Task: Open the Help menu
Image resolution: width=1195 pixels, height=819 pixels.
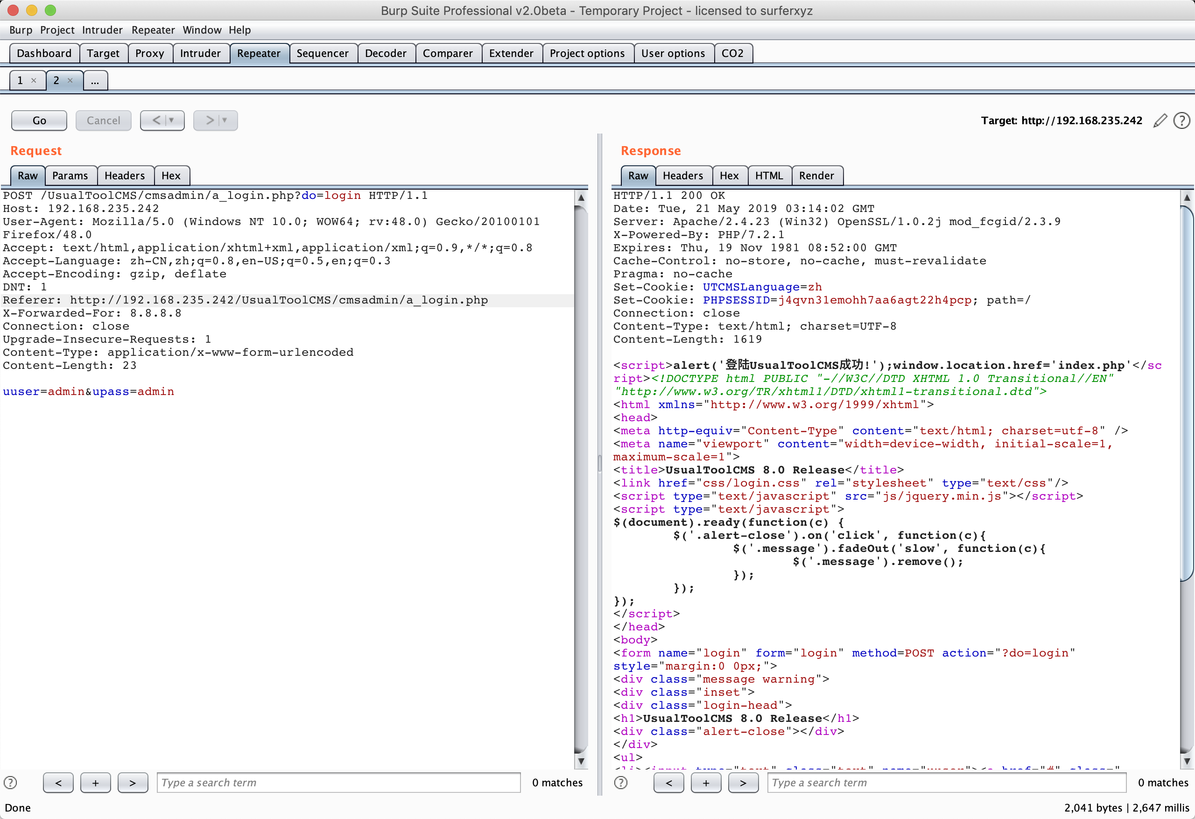Action: coord(239,30)
